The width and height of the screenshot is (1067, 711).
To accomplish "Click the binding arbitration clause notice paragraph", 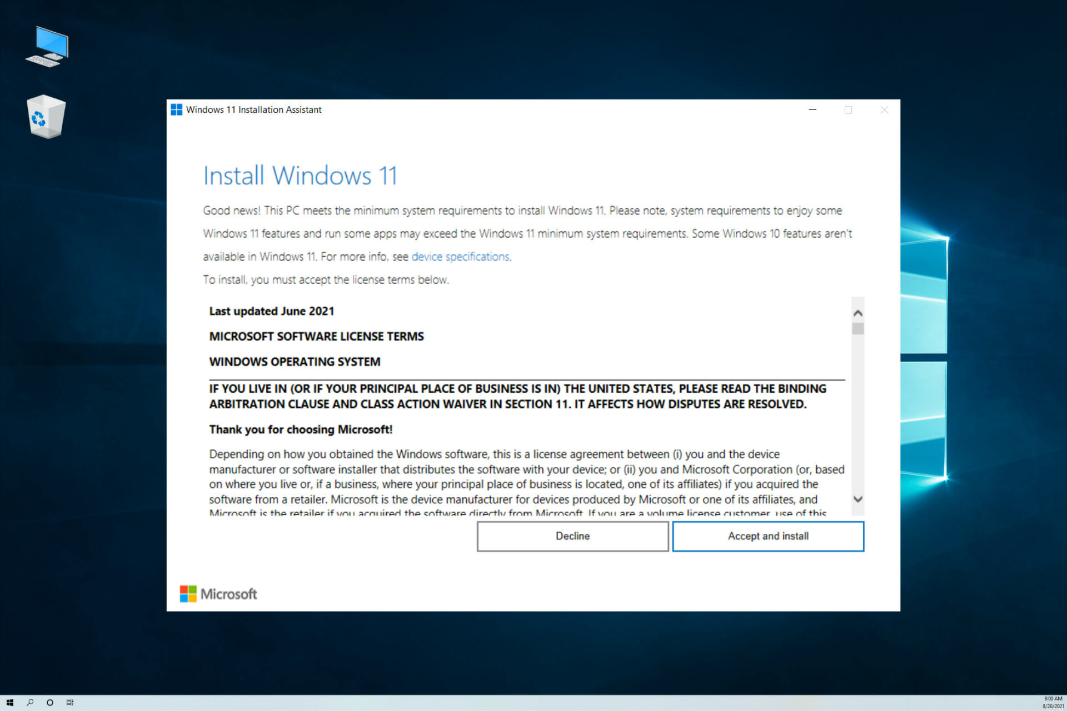I will coord(517,396).
